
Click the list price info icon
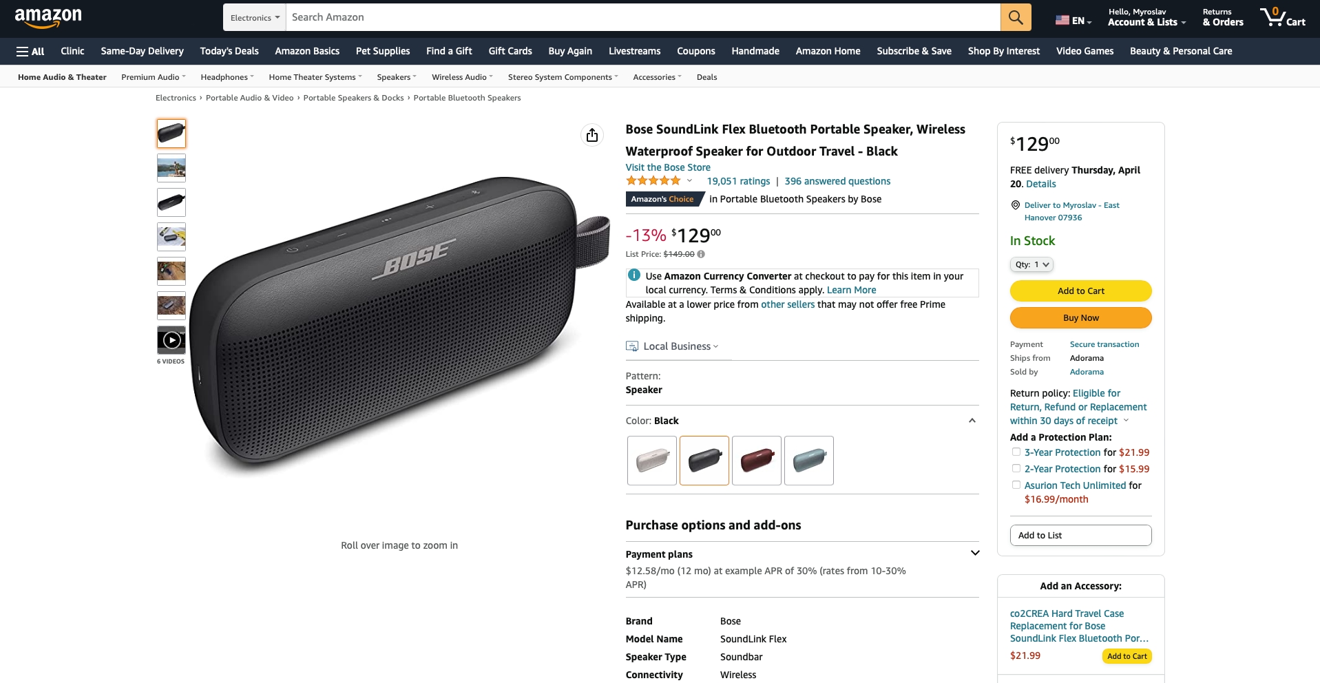pos(701,254)
